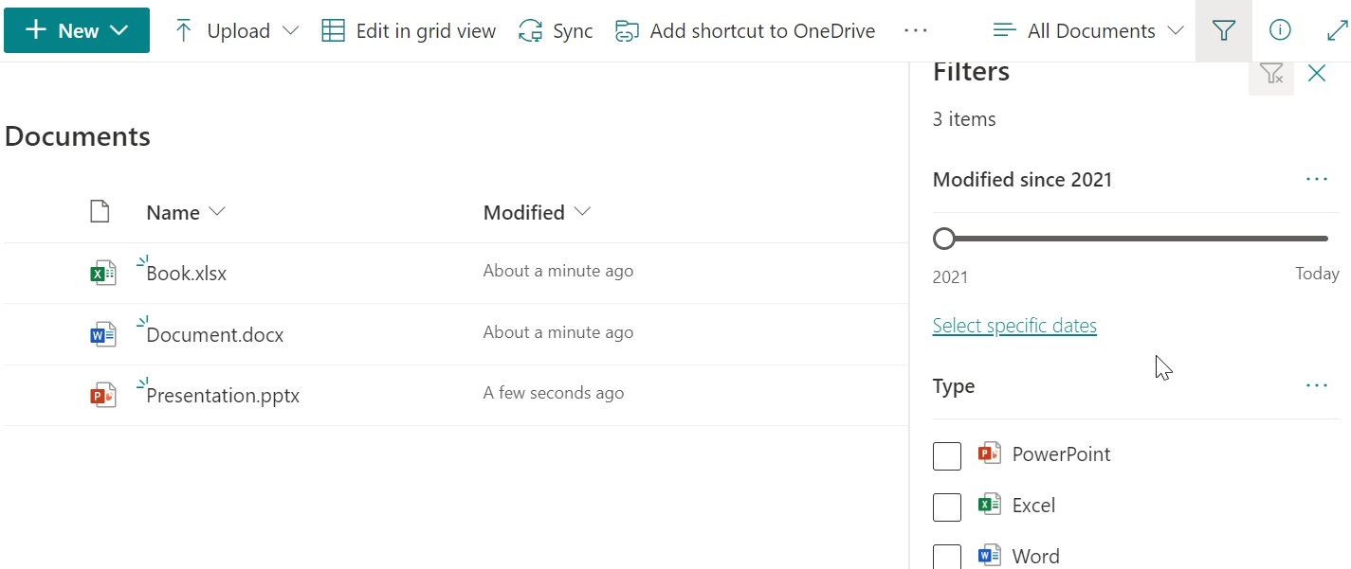1351x569 pixels.
Task: Open the toolbar overflow ellipsis menu
Action: point(916,29)
